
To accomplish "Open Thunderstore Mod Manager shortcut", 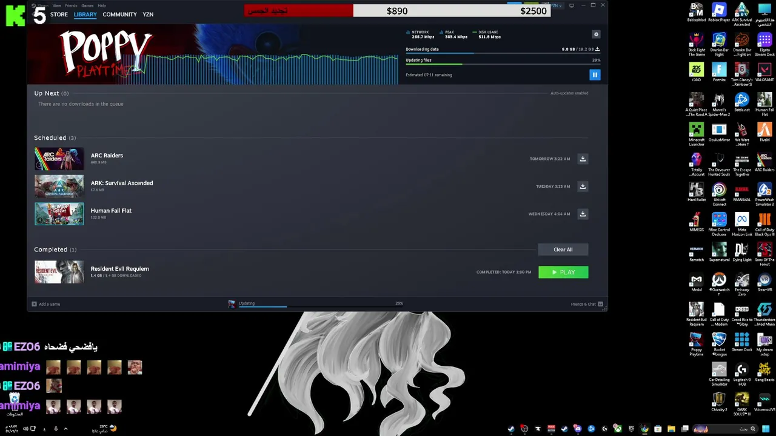I will [764, 314].
